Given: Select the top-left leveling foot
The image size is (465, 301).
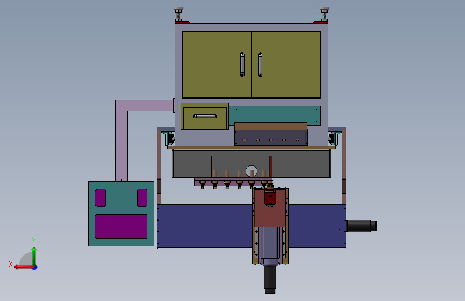Looking at the screenshot, I should pyautogui.click(x=179, y=14).
